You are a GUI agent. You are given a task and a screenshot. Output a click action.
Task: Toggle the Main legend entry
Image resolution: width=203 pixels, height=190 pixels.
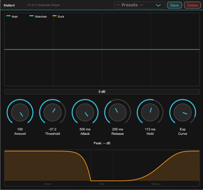(12, 17)
